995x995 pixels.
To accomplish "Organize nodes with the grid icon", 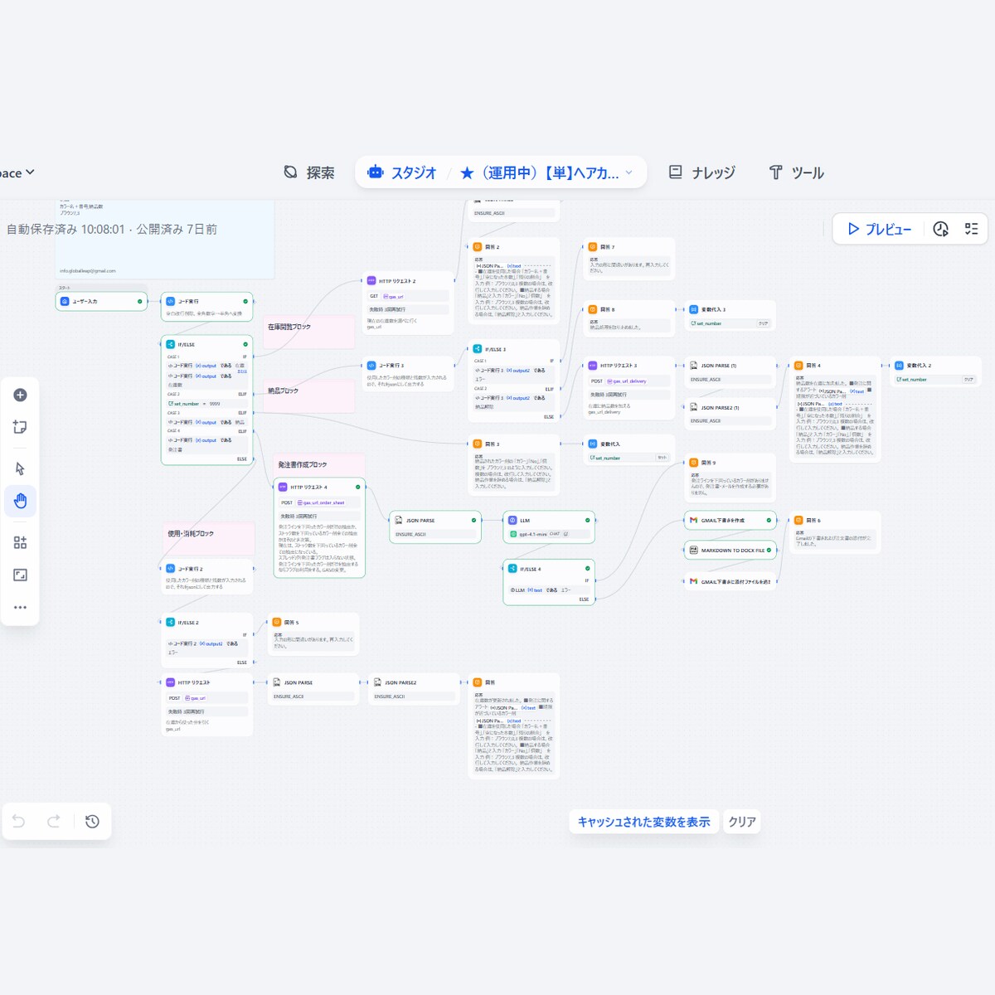I will (20, 542).
